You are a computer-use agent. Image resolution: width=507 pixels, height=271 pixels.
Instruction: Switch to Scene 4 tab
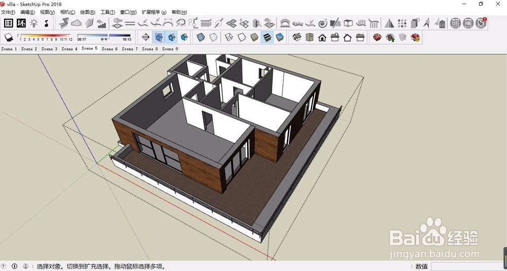[x=69, y=49]
